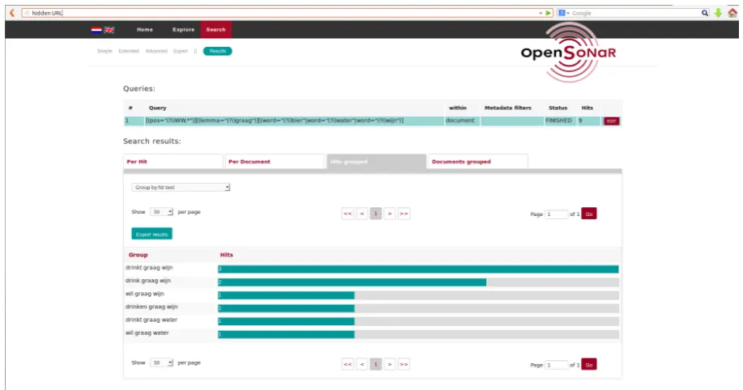Viewport: 743px width, 390px height.
Task: Click the browser back arrow icon
Action: (x=12, y=13)
